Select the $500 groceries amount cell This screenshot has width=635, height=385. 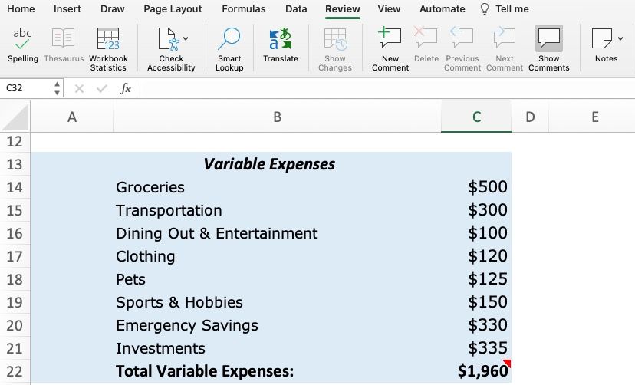click(476, 187)
